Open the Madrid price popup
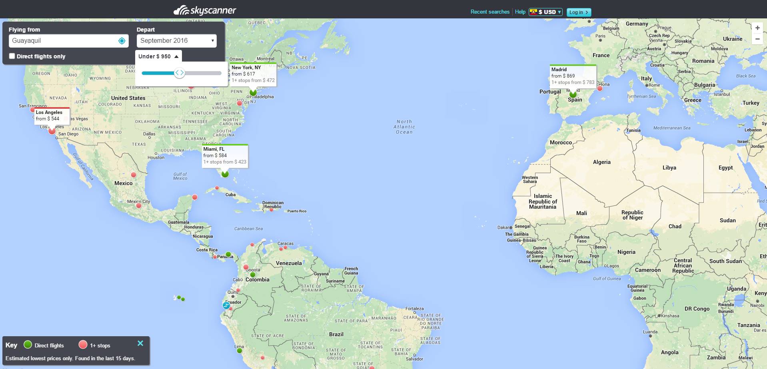Screen dimensions: 767x369 [x=573, y=76]
